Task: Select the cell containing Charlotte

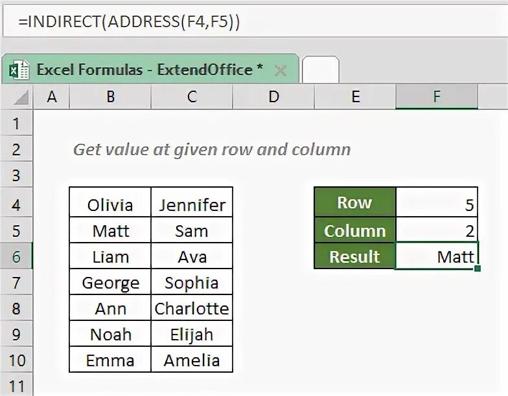Action: (x=192, y=309)
